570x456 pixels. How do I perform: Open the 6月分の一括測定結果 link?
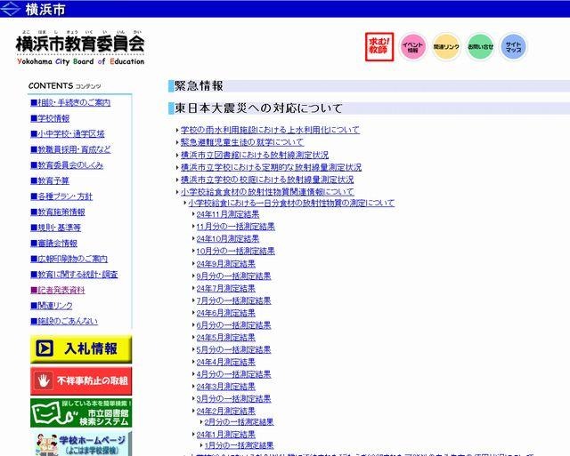[x=233, y=325]
